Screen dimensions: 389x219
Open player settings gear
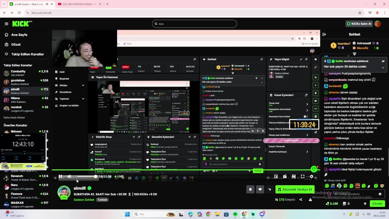click(x=312, y=176)
